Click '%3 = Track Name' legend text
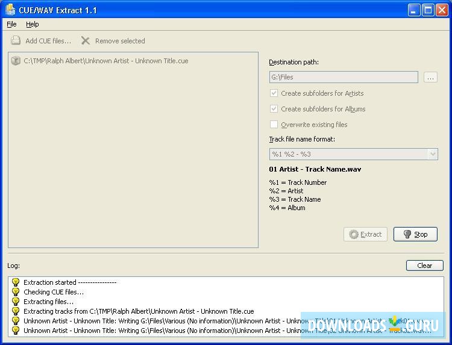This screenshot has height=345, width=452. (295, 199)
